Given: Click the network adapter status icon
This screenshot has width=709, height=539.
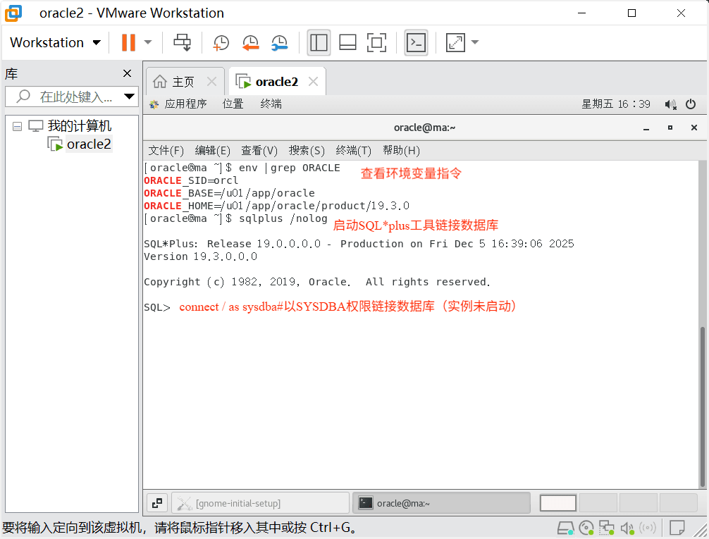Looking at the screenshot, I should tap(606, 528).
